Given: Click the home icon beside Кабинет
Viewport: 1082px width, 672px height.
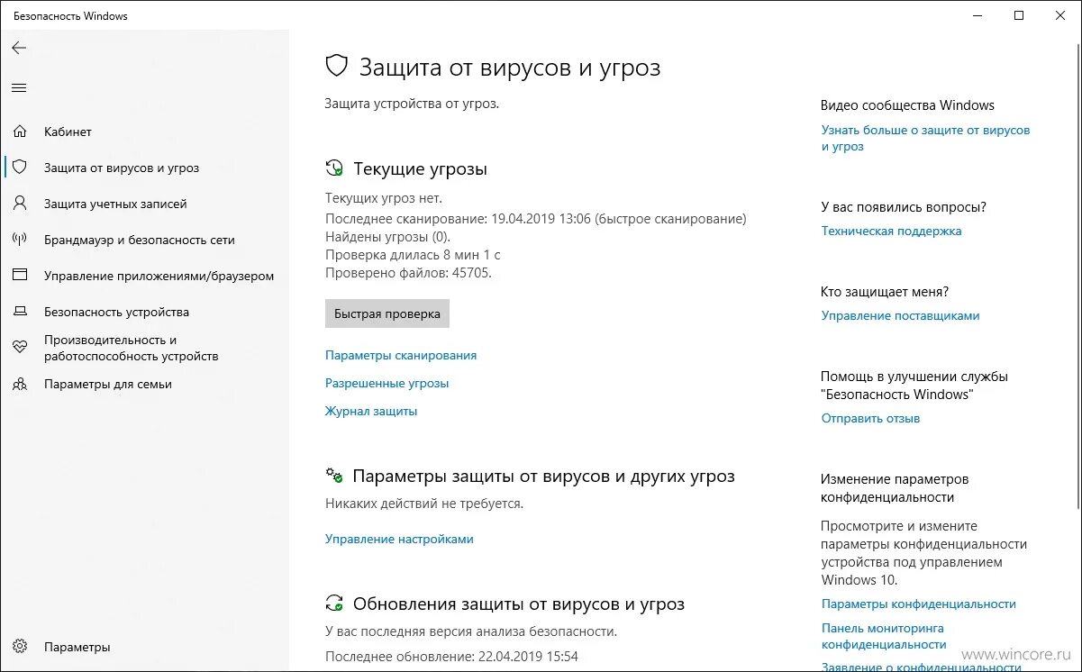Looking at the screenshot, I should [x=20, y=132].
